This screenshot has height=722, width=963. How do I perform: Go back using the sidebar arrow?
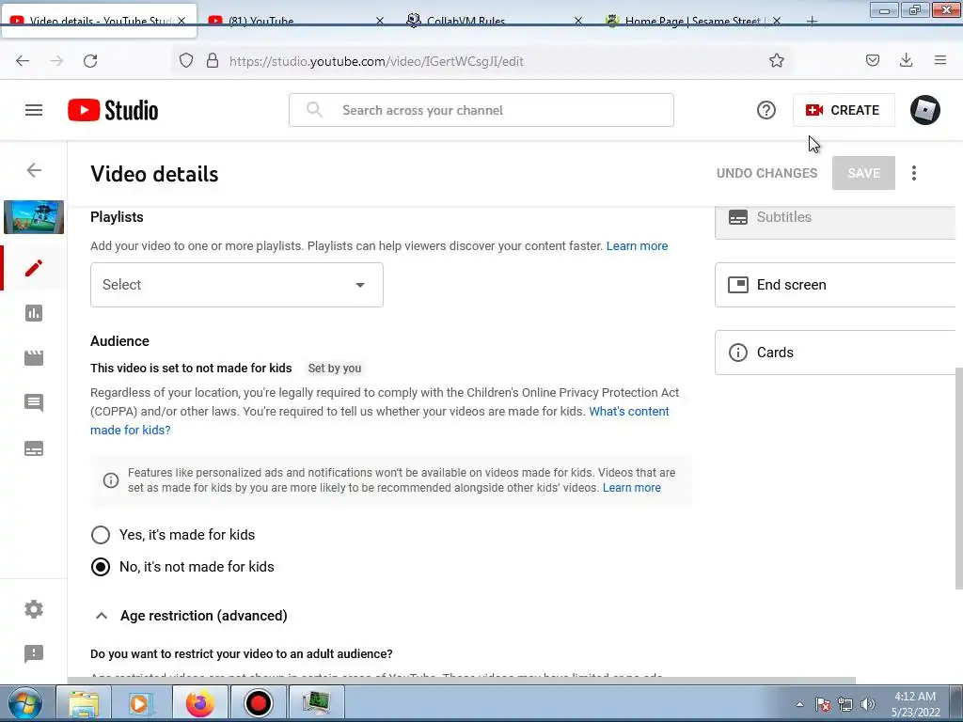34,170
